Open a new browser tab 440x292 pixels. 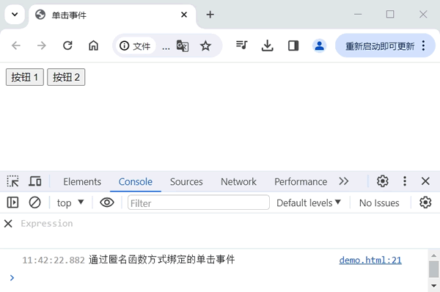pos(210,15)
